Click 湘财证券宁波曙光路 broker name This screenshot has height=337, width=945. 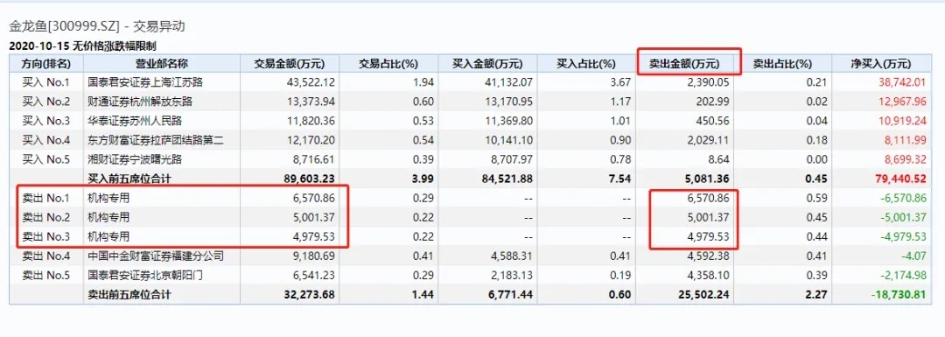coord(136,159)
